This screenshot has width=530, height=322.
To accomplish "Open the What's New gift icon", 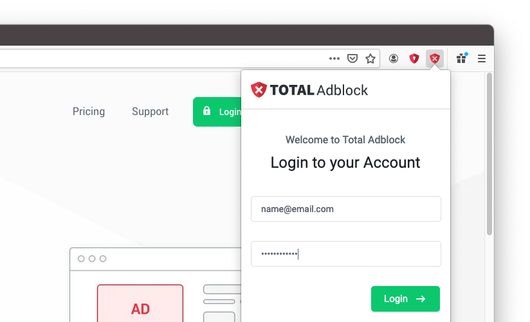I will [x=461, y=58].
